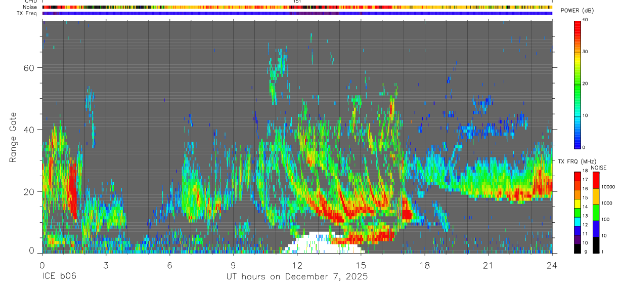Click the 18 tick on the UT hours axis
The image size is (621, 287).
tap(425, 265)
